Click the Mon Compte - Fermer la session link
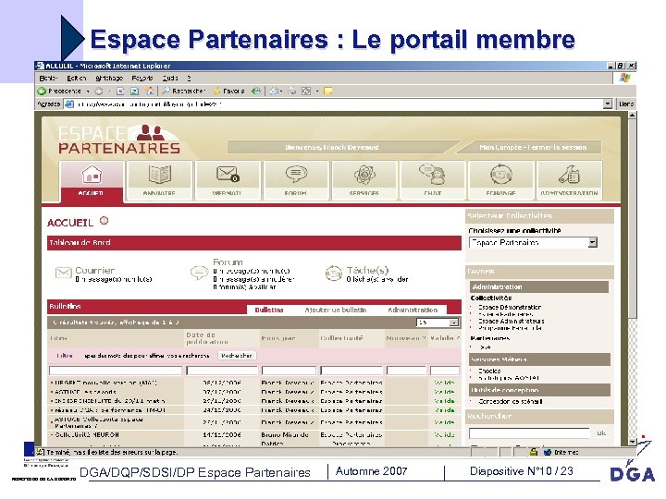Screen dimensions: 666x499 point(533,147)
